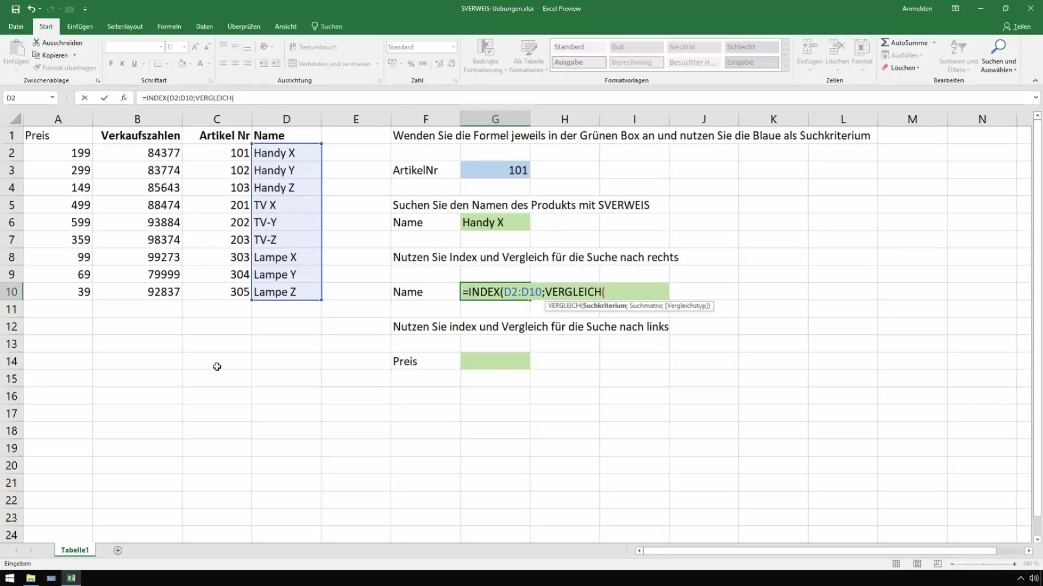This screenshot has width=1043, height=586.
Task: Switch to Formeln ribbon tab
Action: (x=169, y=26)
